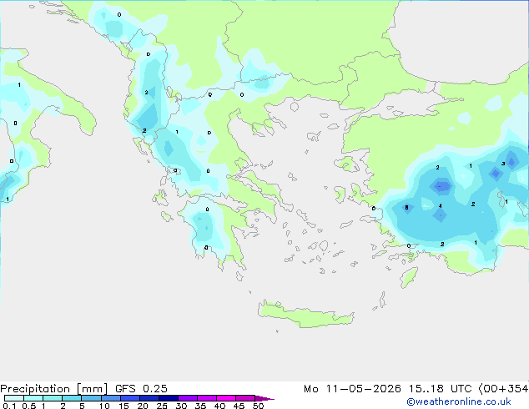Click the '(00+354' forecast offset text
The height and width of the screenshot is (409, 529).
pos(503,389)
